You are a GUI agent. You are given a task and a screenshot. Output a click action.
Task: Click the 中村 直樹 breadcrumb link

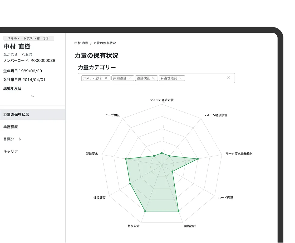coord(81,43)
